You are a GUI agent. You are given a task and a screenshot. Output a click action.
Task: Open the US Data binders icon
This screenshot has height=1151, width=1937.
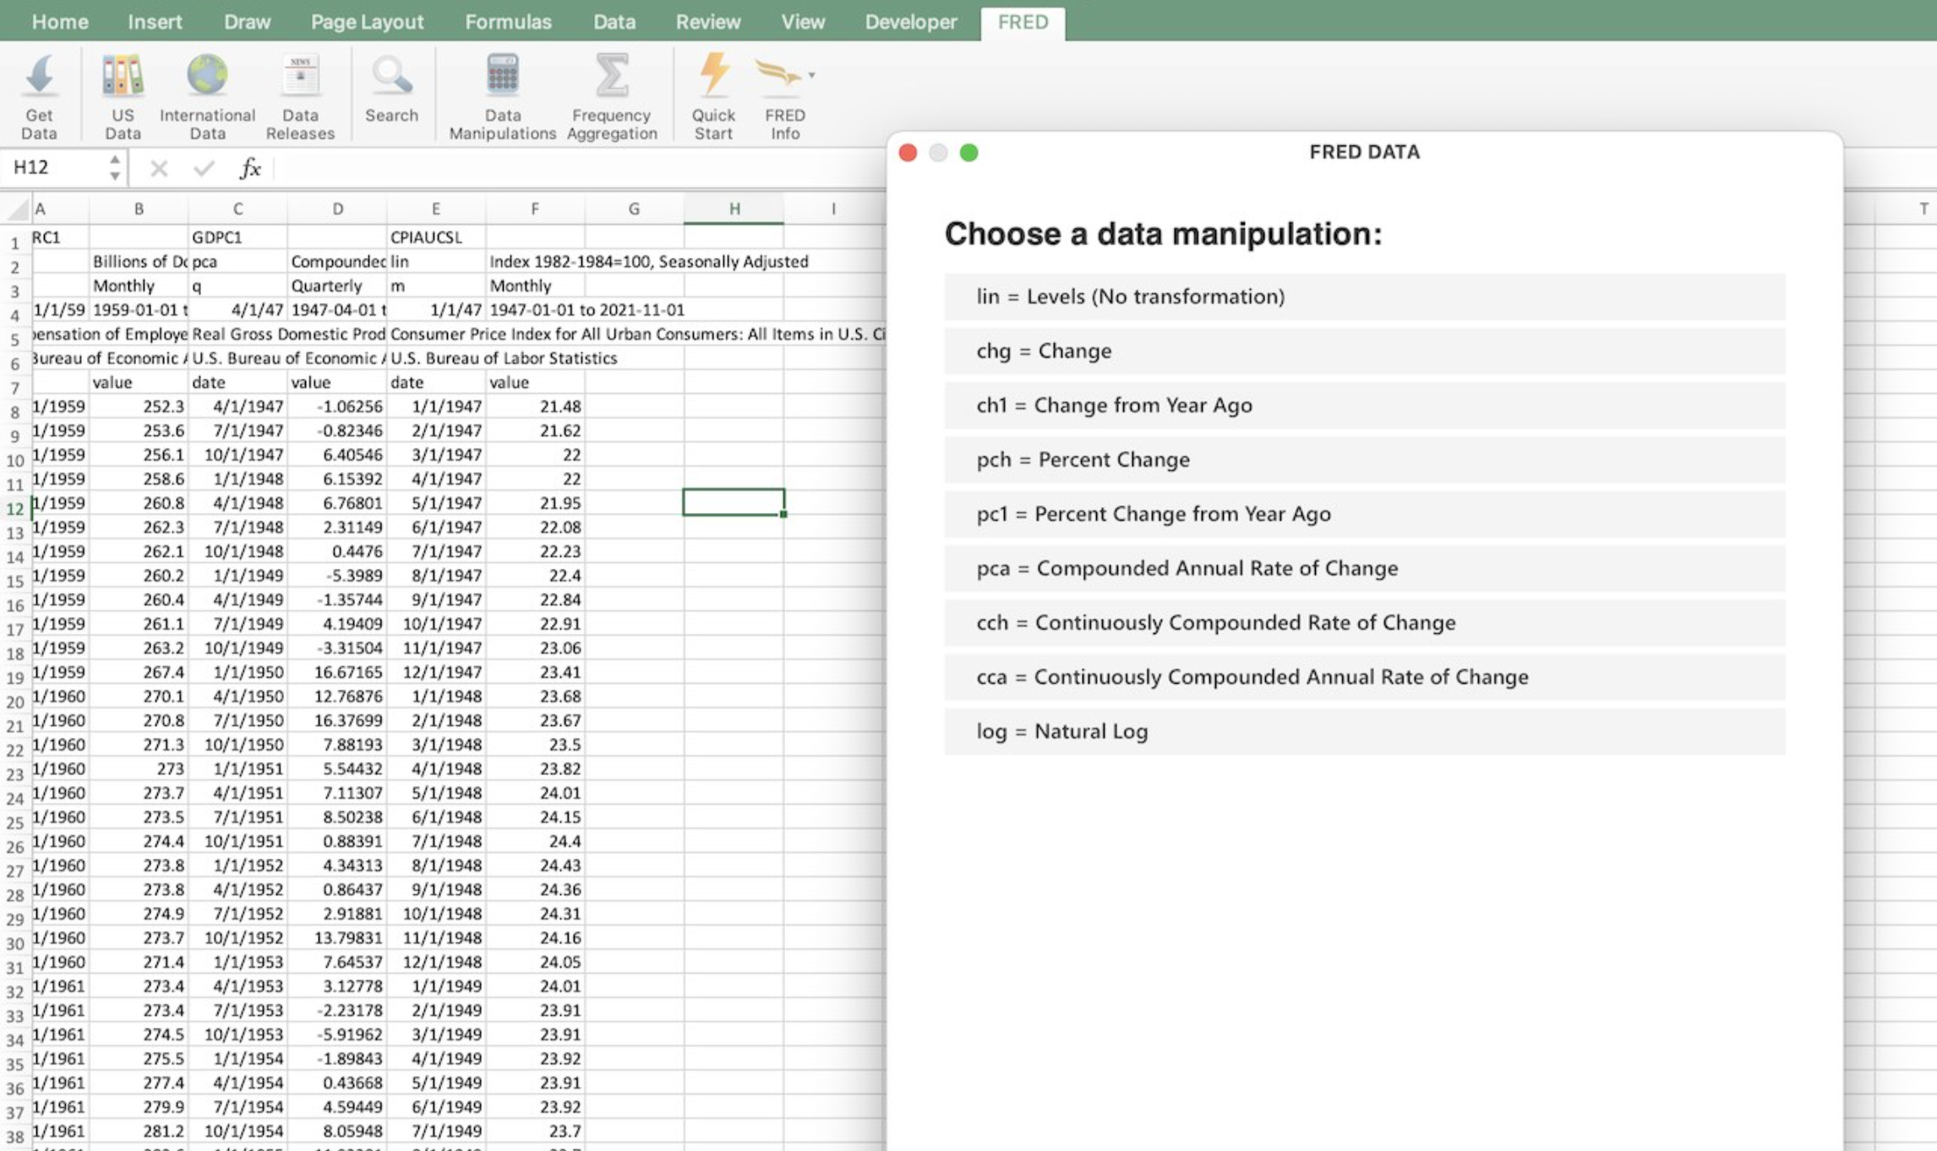point(123,93)
